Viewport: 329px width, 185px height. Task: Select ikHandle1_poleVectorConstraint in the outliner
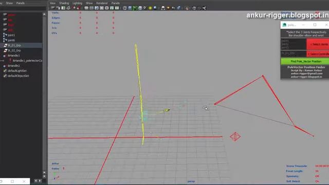point(27,61)
